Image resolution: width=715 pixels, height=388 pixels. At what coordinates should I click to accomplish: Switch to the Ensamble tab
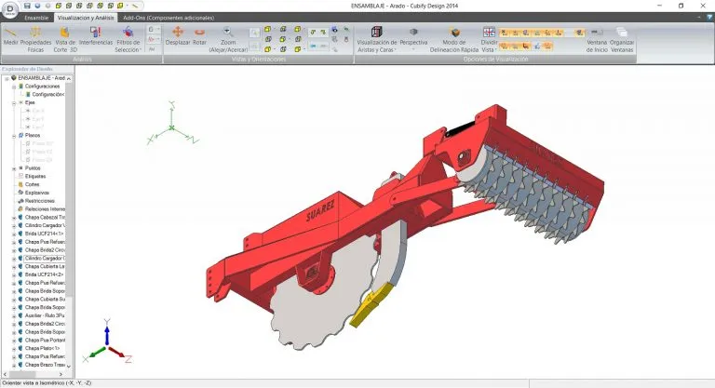(36, 18)
